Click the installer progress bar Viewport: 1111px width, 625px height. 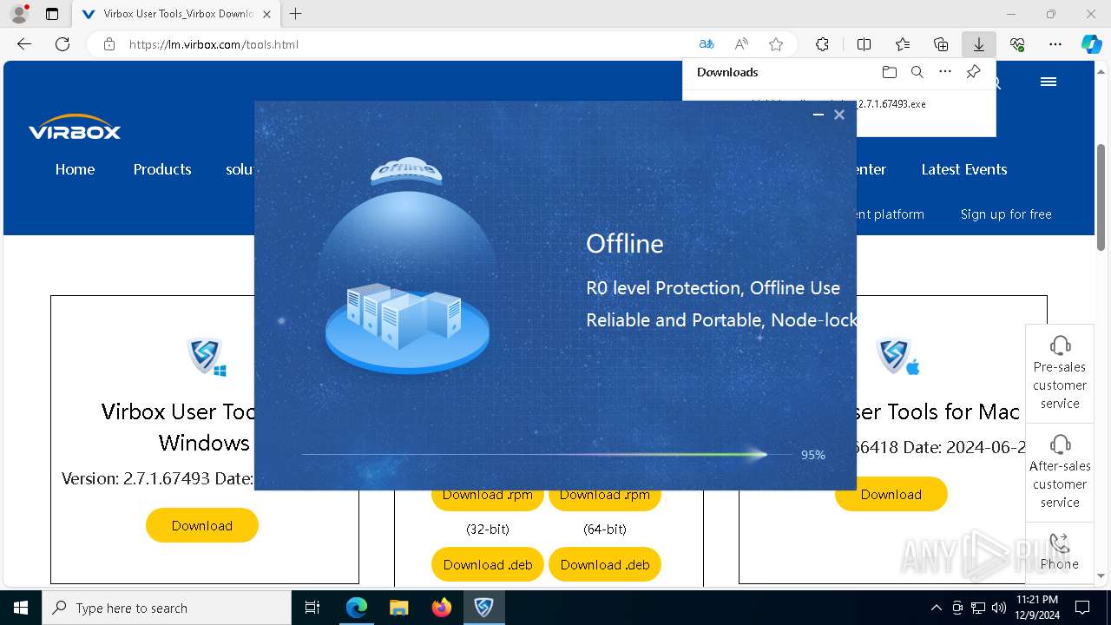click(x=547, y=454)
